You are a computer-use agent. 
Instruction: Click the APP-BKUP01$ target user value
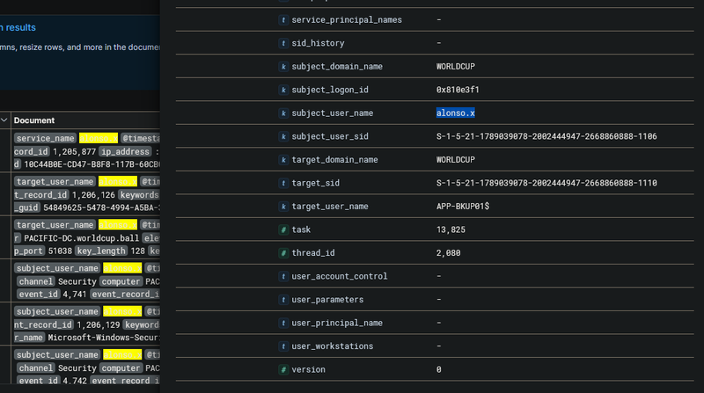465,207
